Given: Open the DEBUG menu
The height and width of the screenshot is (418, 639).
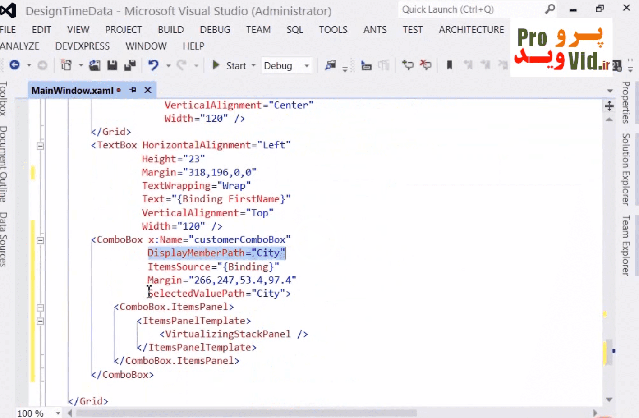Looking at the screenshot, I should [x=215, y=30].
